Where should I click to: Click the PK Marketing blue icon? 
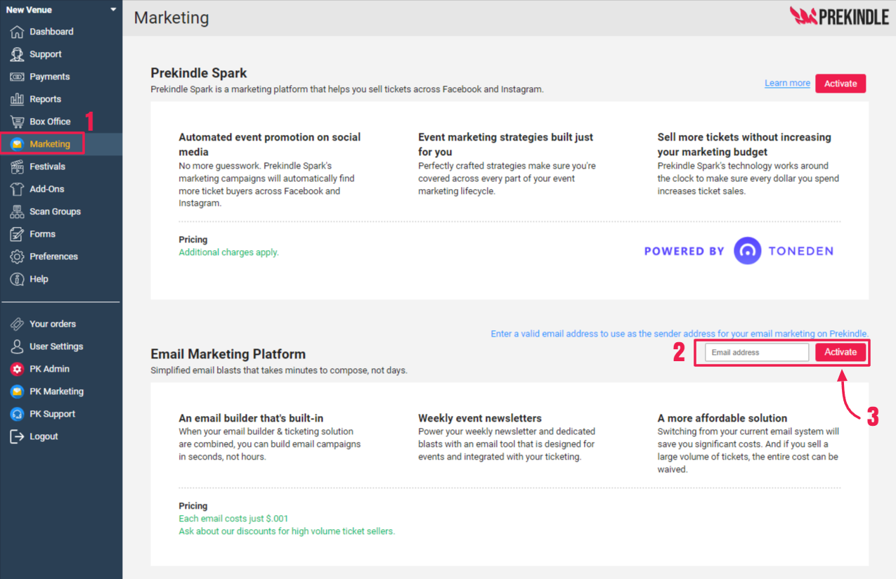click(x=17, y=391)
